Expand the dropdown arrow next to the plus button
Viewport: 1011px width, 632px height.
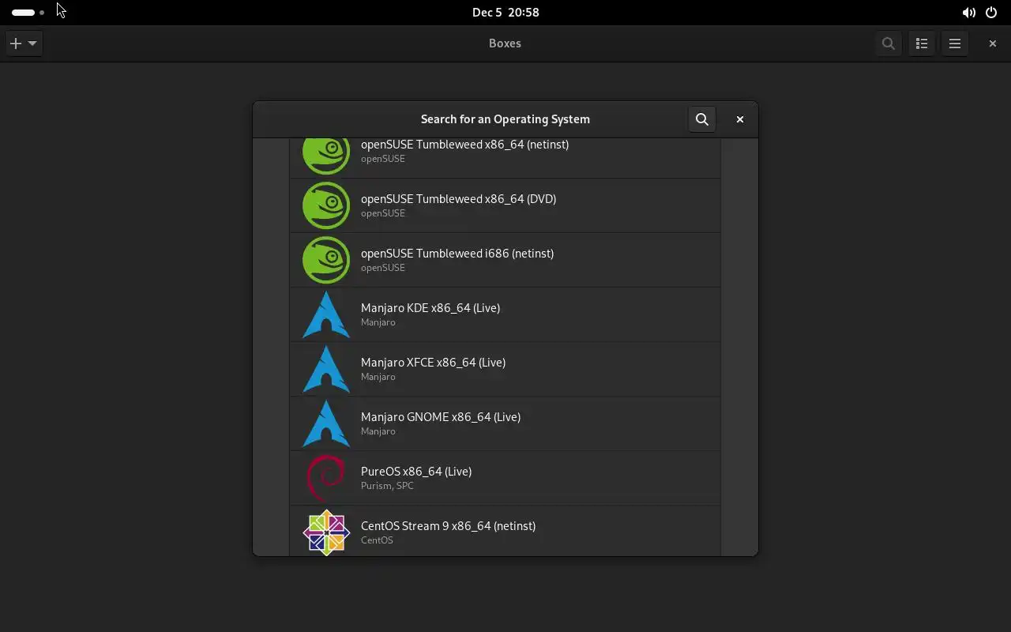point(32,43)
